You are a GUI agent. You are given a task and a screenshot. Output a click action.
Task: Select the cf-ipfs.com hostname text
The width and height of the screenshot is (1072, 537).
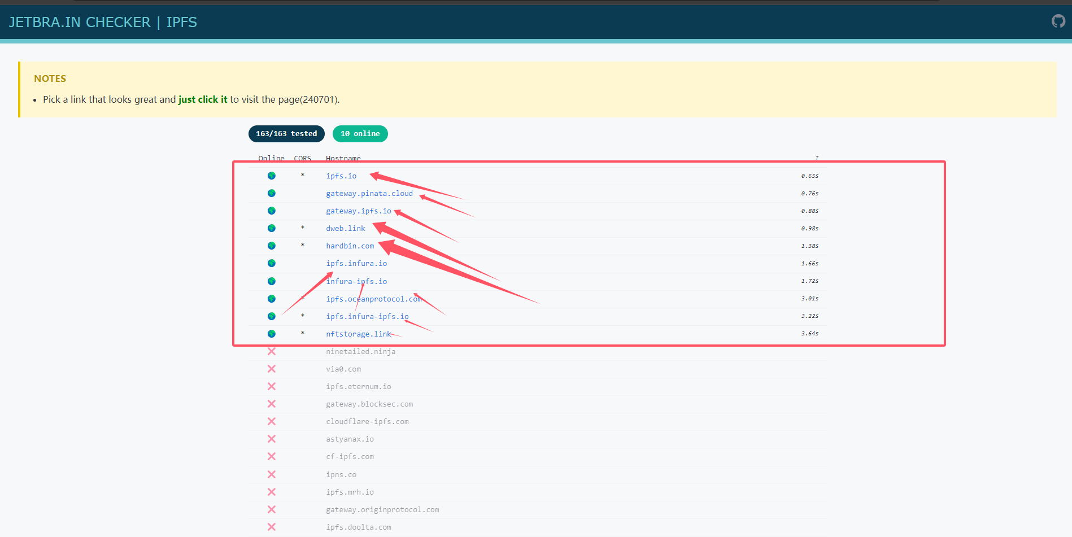tap(350, 456)
